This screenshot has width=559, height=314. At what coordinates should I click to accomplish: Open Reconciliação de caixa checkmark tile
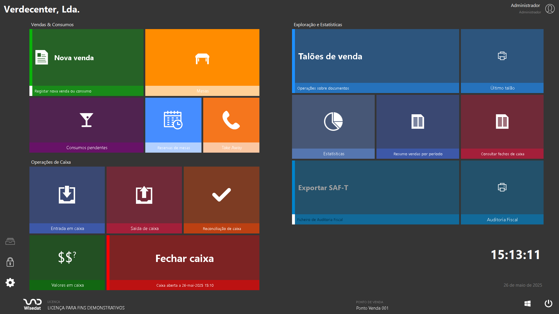(221, 195)
